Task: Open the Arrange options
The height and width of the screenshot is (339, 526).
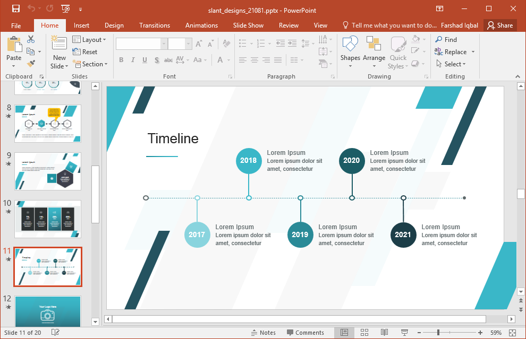Action: 374,51
